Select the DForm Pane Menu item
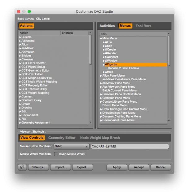The width and height of the screenshot is (189, 195). [115, 105]
